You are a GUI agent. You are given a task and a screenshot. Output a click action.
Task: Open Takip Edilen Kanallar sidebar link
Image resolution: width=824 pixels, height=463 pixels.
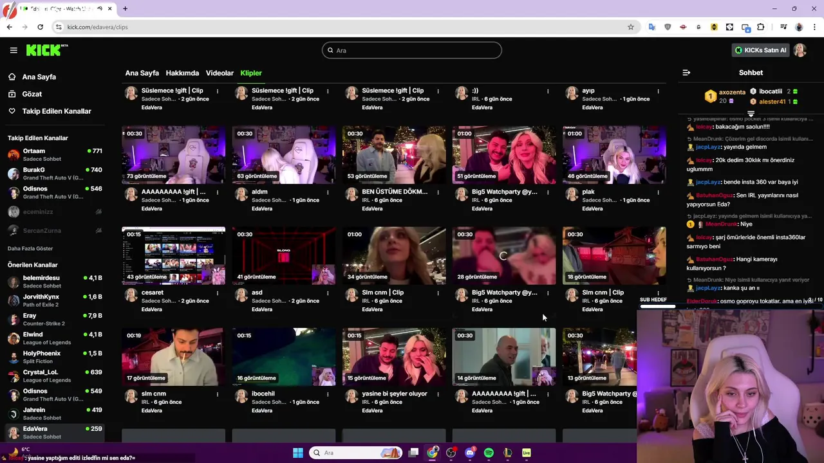(x=57, y=111)
